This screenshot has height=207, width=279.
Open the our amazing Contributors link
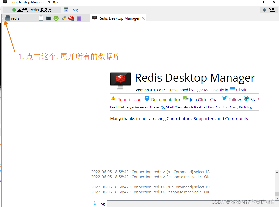(x=166, y=119)
